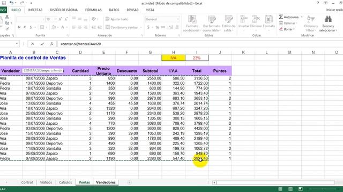Open the INICIO ribbon tab
Viewport: 343px width, 192px height.
16,10
